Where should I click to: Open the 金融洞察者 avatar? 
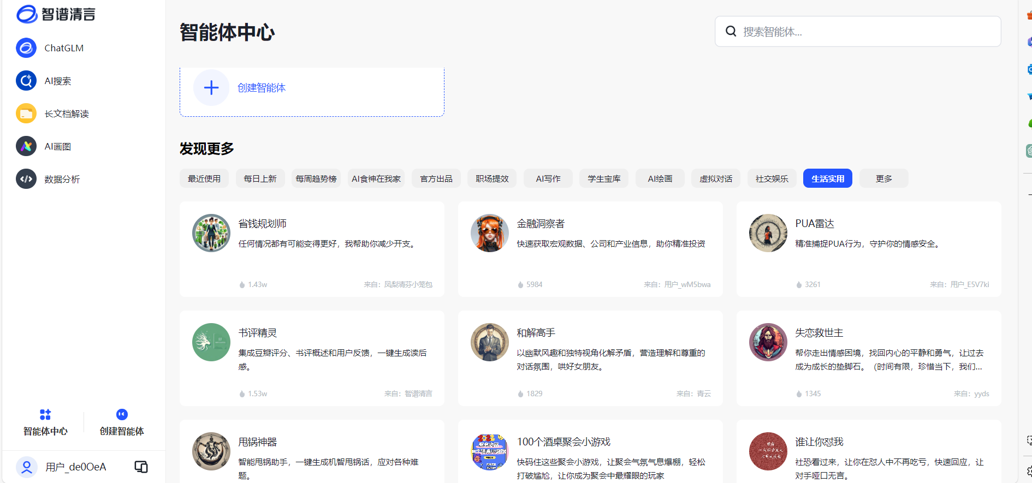click(x=490, y=233)
